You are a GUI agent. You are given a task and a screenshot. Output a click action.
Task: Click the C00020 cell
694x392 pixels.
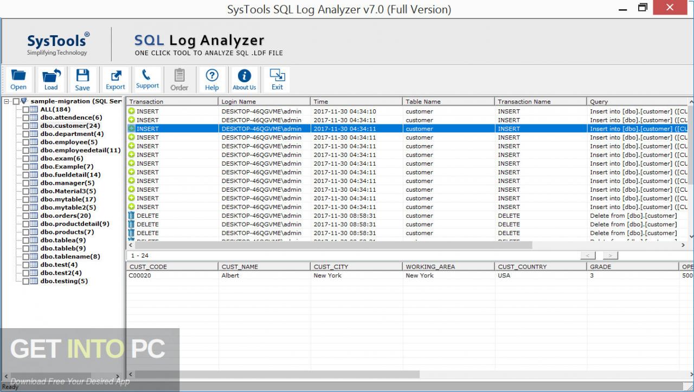pyautogui.click(x=172, y=275)
